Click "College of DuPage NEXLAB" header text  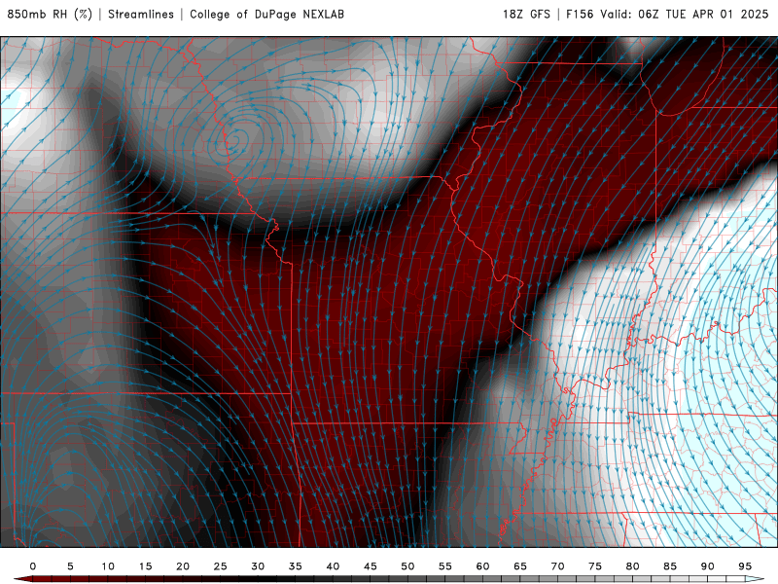point(266,15)
